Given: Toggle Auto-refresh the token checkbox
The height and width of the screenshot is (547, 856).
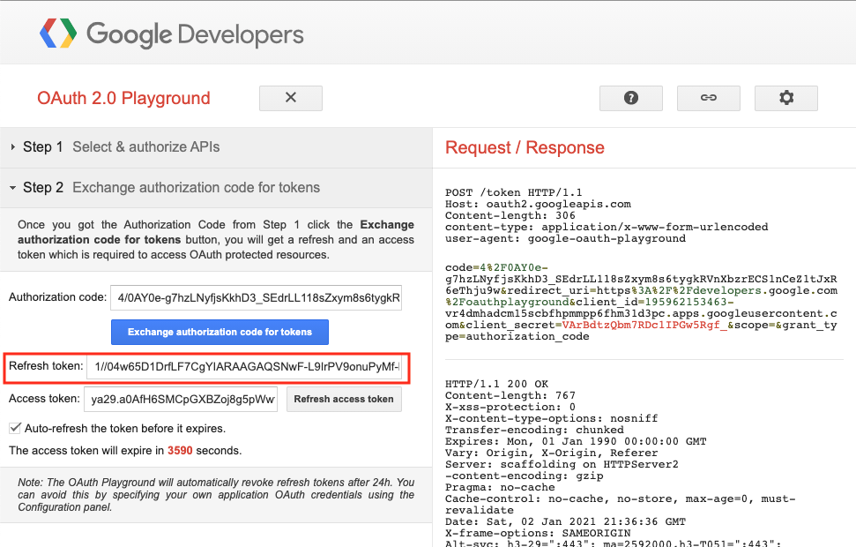Looking at the screenshot, I should click(15, 429).
